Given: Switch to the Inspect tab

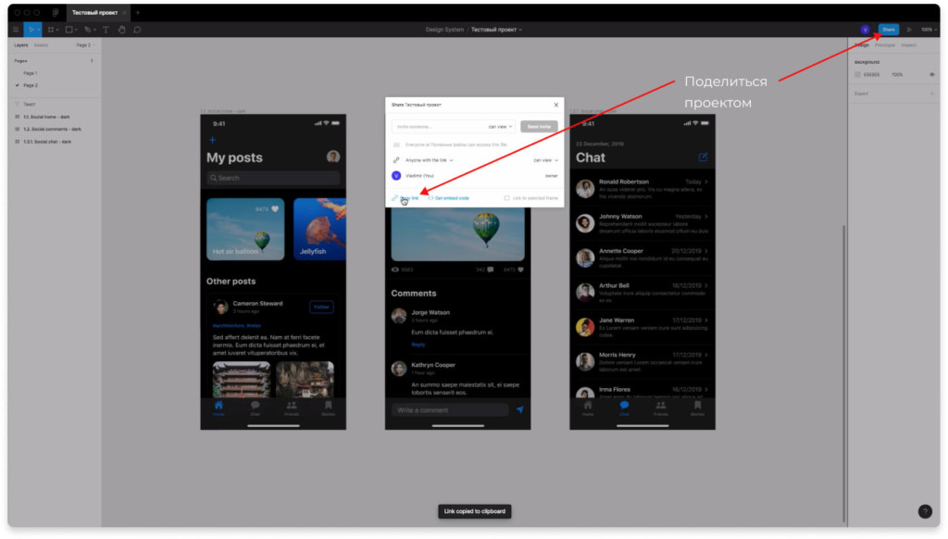Looking at the screenshot, I should pos(909,44).
